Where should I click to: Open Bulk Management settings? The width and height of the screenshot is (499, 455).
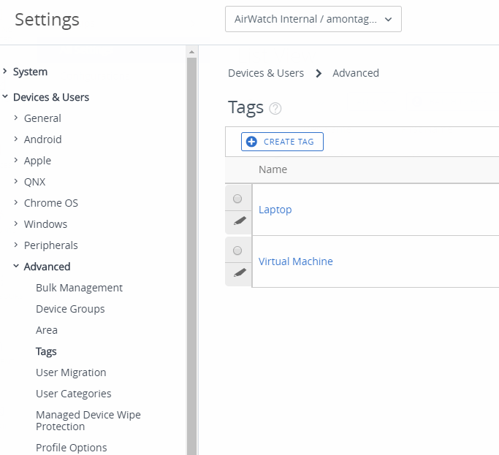click(79, 288)
